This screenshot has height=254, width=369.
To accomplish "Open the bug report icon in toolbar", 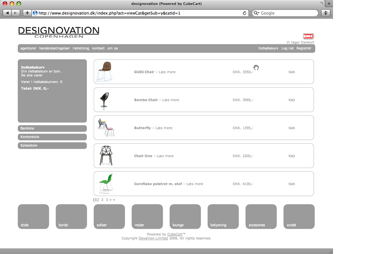I will [326, 13].
